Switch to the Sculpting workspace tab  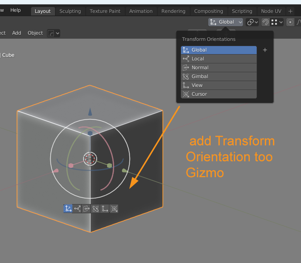(x=70, y=11)
